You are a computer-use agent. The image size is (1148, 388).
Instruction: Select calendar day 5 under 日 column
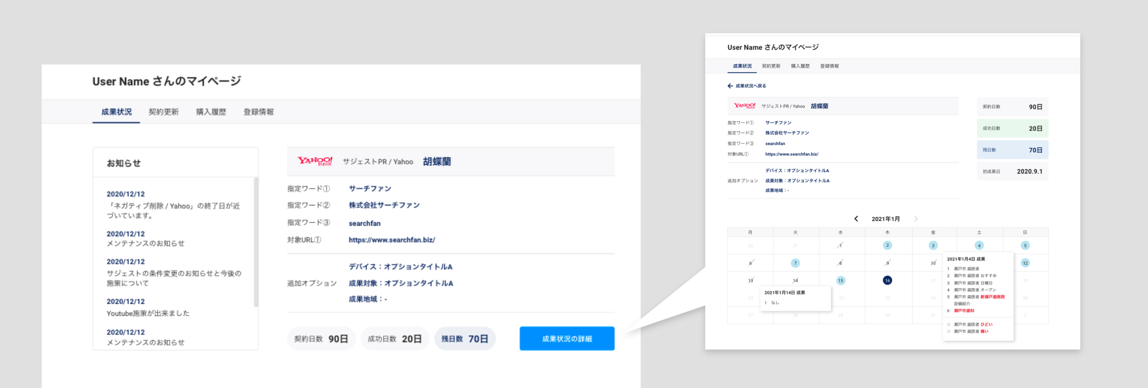tap(1025, 245)
